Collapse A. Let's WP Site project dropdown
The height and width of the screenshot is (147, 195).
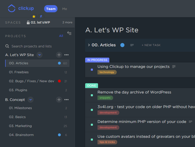click(x=40, y=55)
